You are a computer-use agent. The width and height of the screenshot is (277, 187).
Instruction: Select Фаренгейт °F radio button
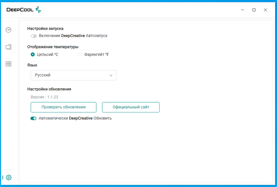pos(80,54)
